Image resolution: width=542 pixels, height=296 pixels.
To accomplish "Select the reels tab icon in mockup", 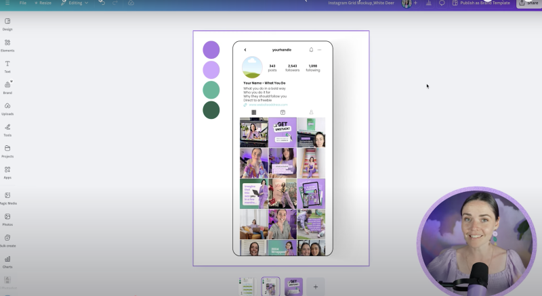I will [x=283, y=112].
